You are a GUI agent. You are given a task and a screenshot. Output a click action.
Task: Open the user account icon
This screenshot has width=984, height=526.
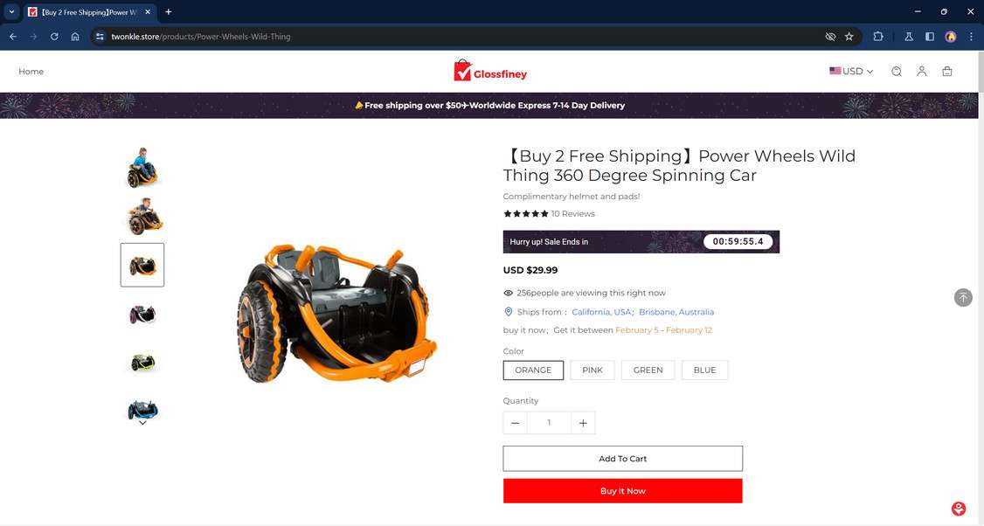coord(921,72)
